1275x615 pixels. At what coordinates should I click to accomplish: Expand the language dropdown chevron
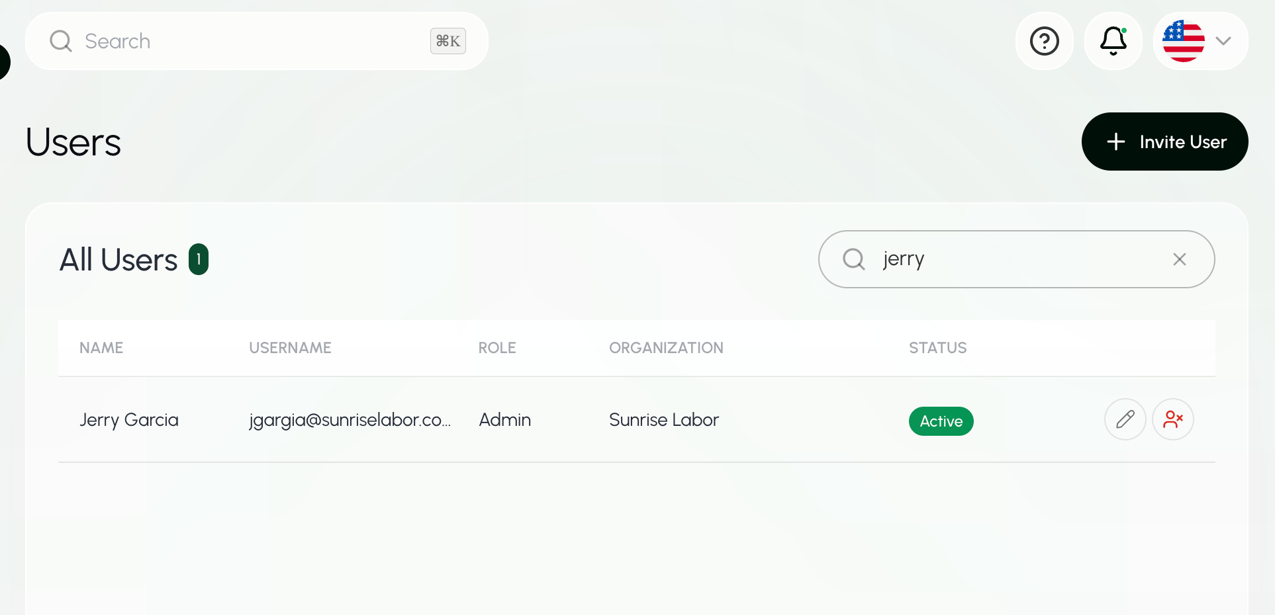(x=1223, y=41)
